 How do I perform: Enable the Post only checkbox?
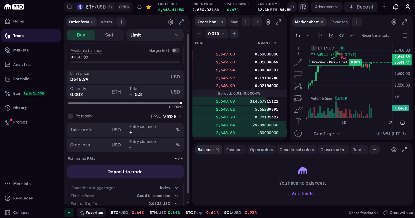coord(70,116)
